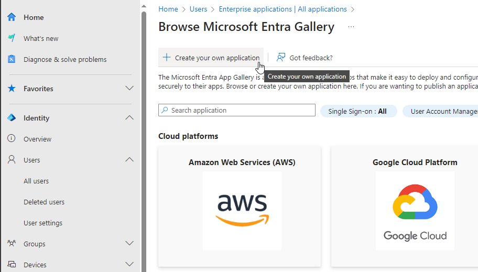Click the AWS logo thumbnail
The width and height of the screenshot is (478, 272).
click(242, 211)
